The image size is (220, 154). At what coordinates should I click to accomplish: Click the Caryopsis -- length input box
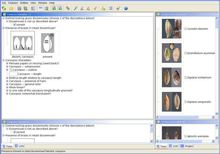(x=14, y=74)
